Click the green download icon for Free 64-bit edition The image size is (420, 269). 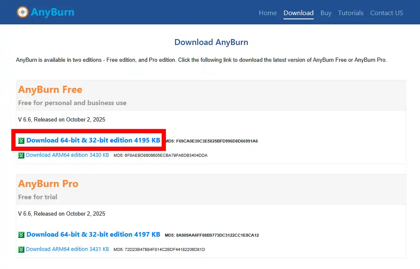pos(21,140)
